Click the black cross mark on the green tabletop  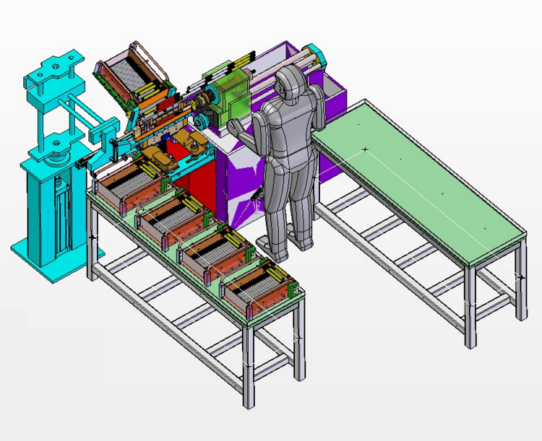pos(366,149)
